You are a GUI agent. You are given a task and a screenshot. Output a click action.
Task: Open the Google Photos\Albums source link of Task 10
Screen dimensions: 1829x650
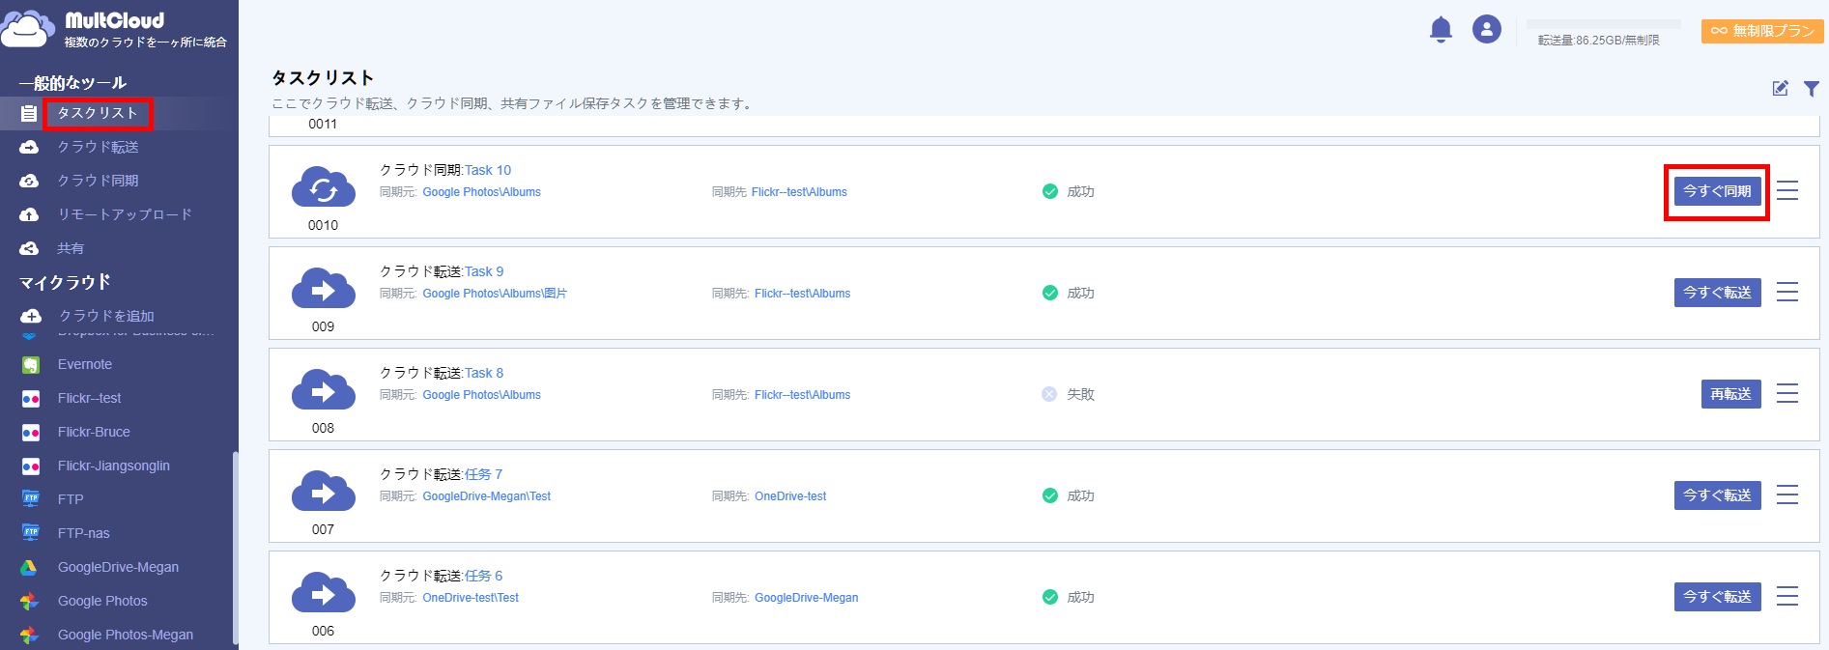[x=481, y=192]
